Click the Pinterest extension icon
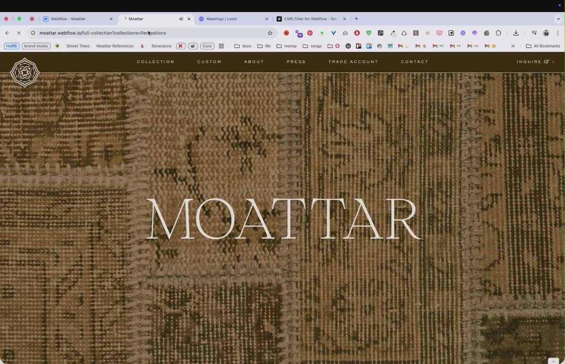The height and width of the screenshot is (364, 565). pyautogui.click(x=310, y=33)
